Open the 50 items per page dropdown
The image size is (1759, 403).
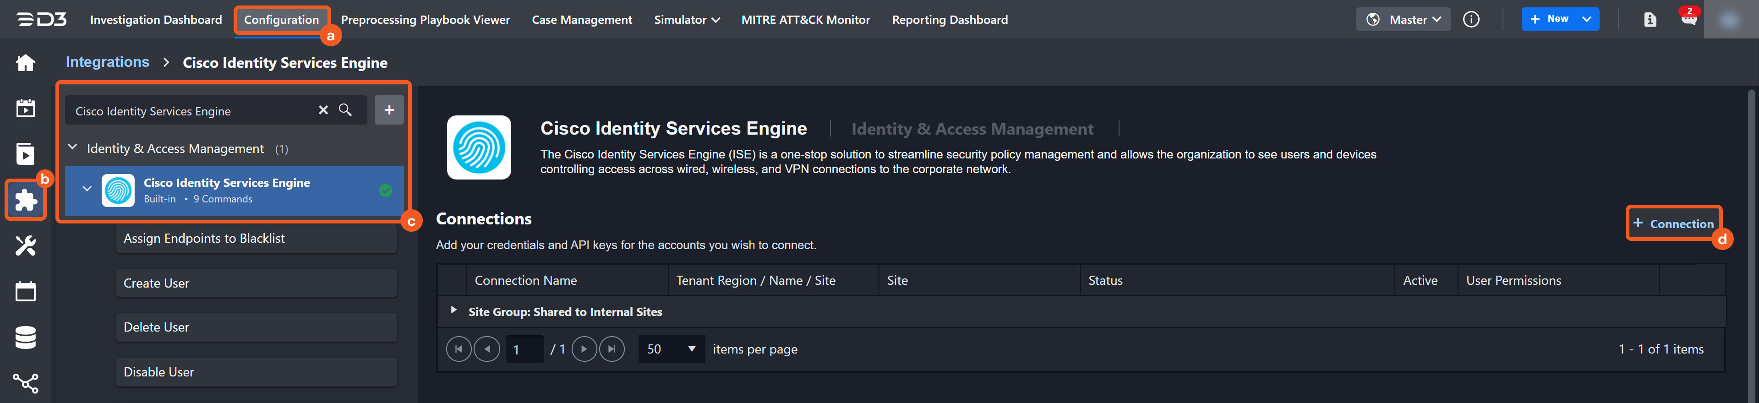pyautogui.click(x=671, y=349)
